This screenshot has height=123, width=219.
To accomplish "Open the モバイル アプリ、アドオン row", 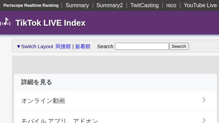I will 116,117.
